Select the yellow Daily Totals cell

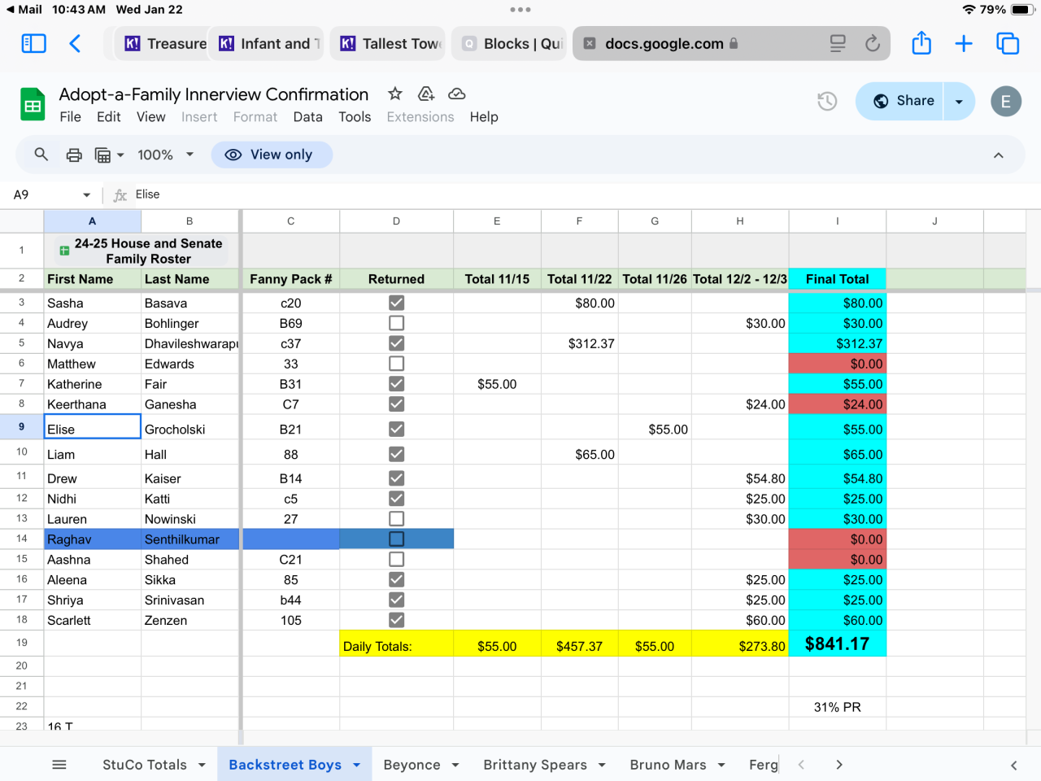click(x=396, y=646)
